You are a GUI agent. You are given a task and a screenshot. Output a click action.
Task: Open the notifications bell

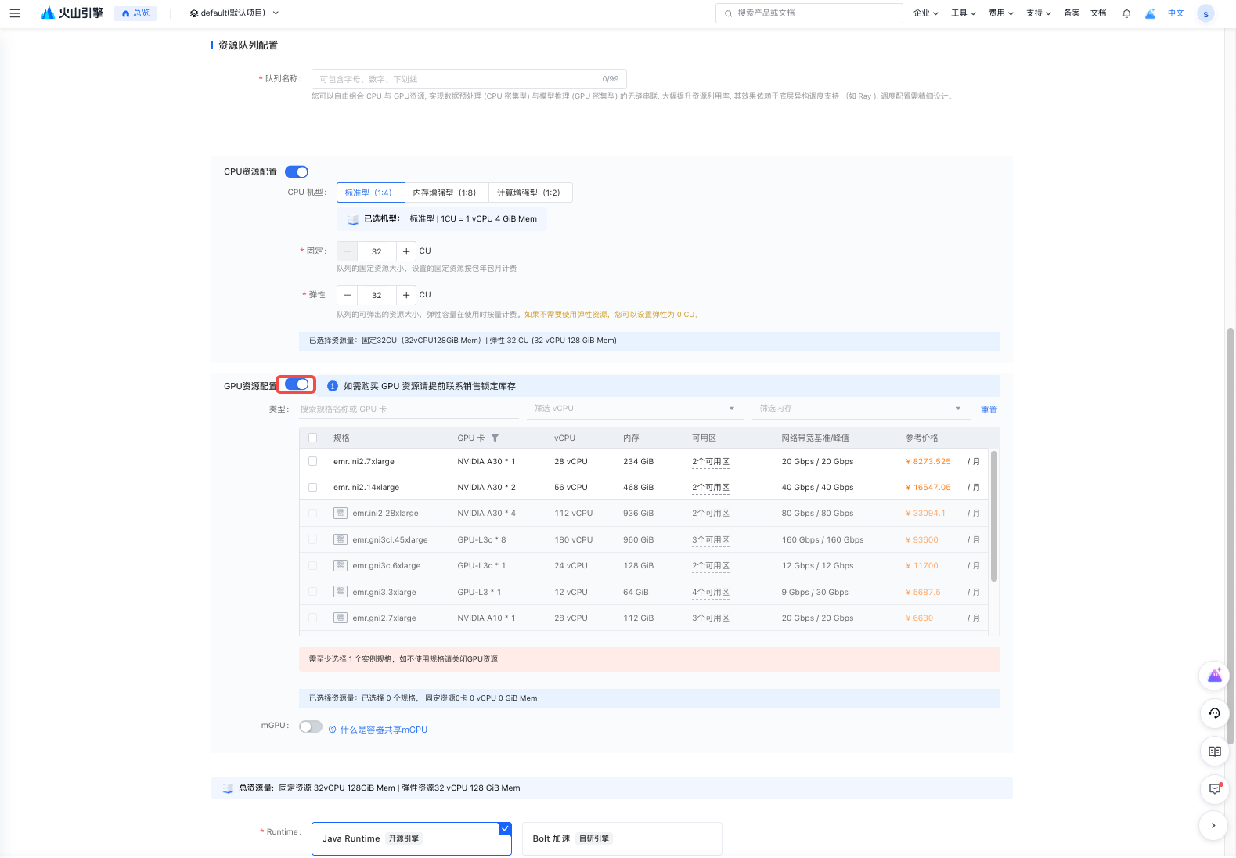[1126, 13]
